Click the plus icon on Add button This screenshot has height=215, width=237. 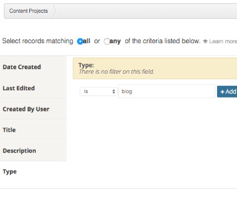pos(222,91)
